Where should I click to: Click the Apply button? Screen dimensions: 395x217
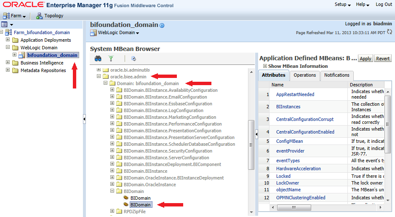(x=365, y=59)
